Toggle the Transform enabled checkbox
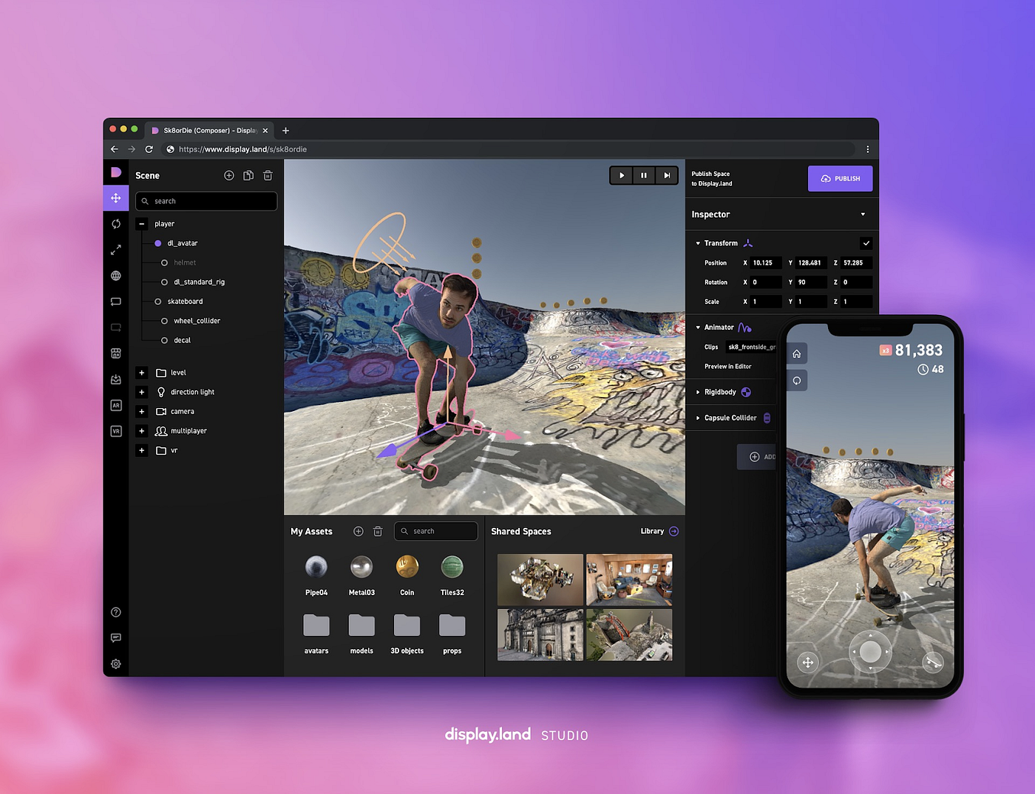The image size is (1035, 794). 866,243
